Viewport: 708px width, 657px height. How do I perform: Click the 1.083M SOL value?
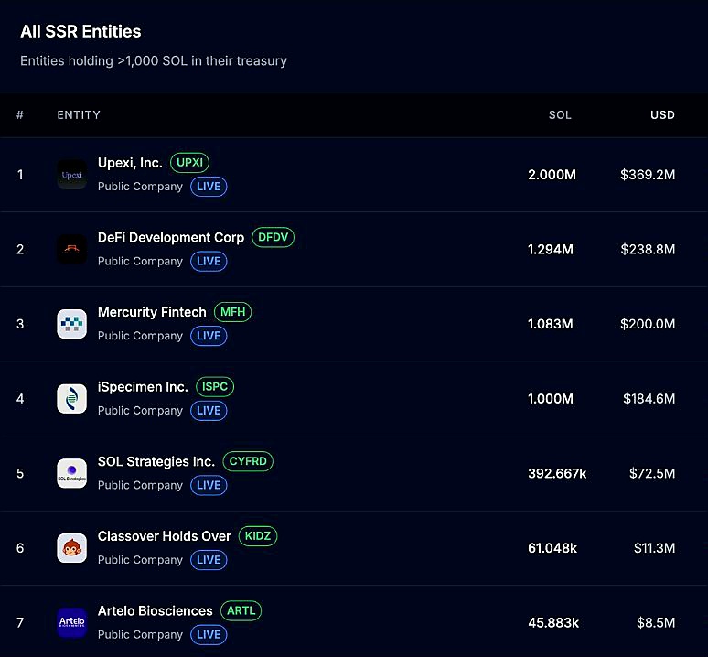(551, 324)
